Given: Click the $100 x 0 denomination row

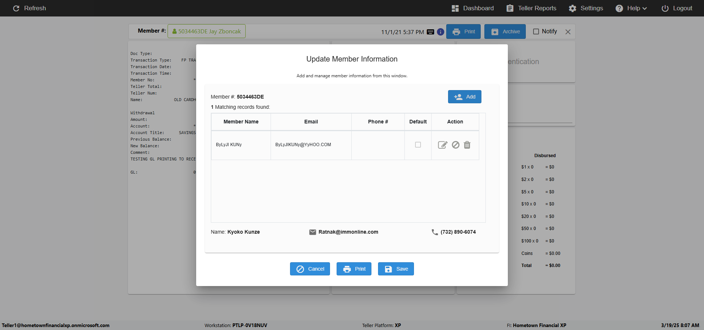Looking at the screenshot, I should [538, 241].
